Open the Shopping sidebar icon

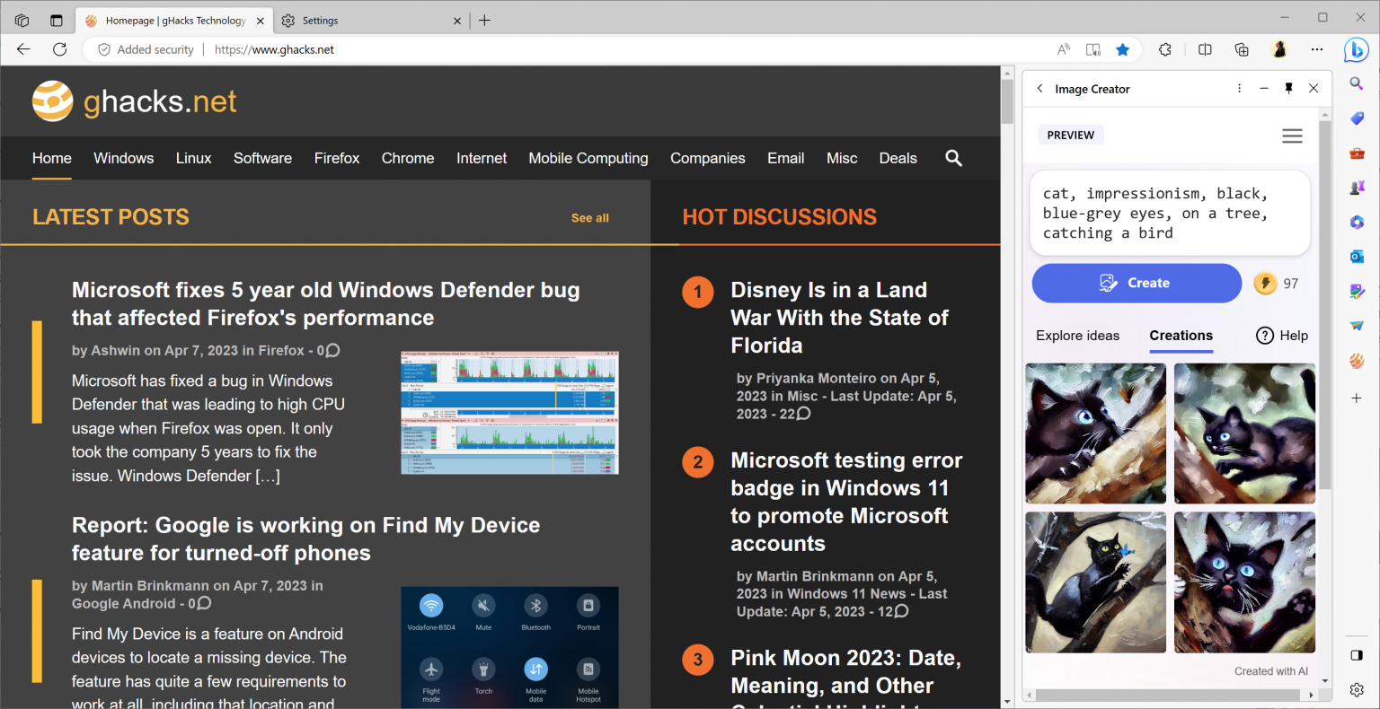(x=1357, y=118)
